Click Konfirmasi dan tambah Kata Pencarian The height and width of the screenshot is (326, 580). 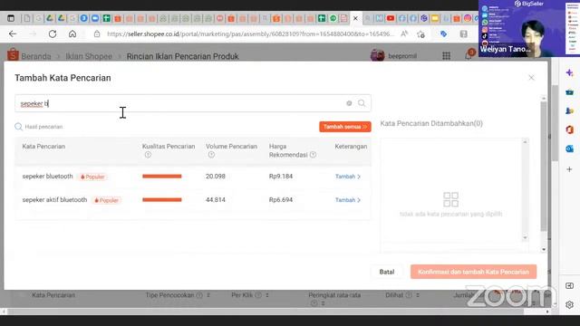[473, 272]
